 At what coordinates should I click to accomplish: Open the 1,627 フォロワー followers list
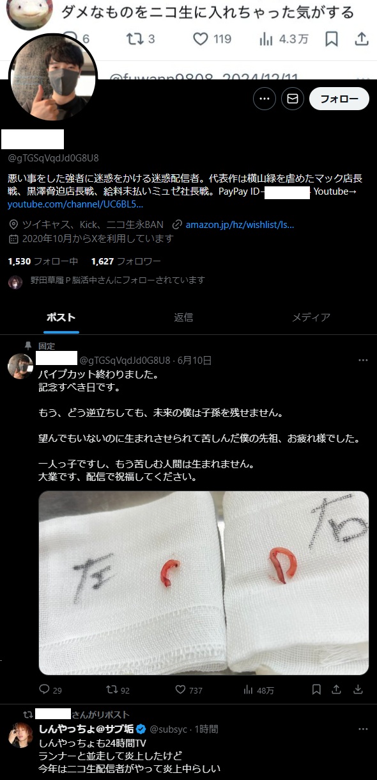click(126, 261)
